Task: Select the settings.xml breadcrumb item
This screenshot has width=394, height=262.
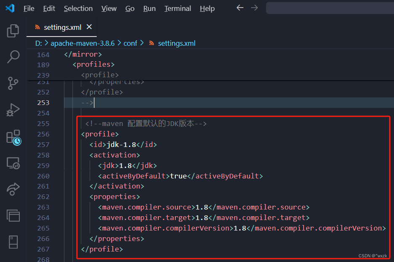Action: click(177, 43)
